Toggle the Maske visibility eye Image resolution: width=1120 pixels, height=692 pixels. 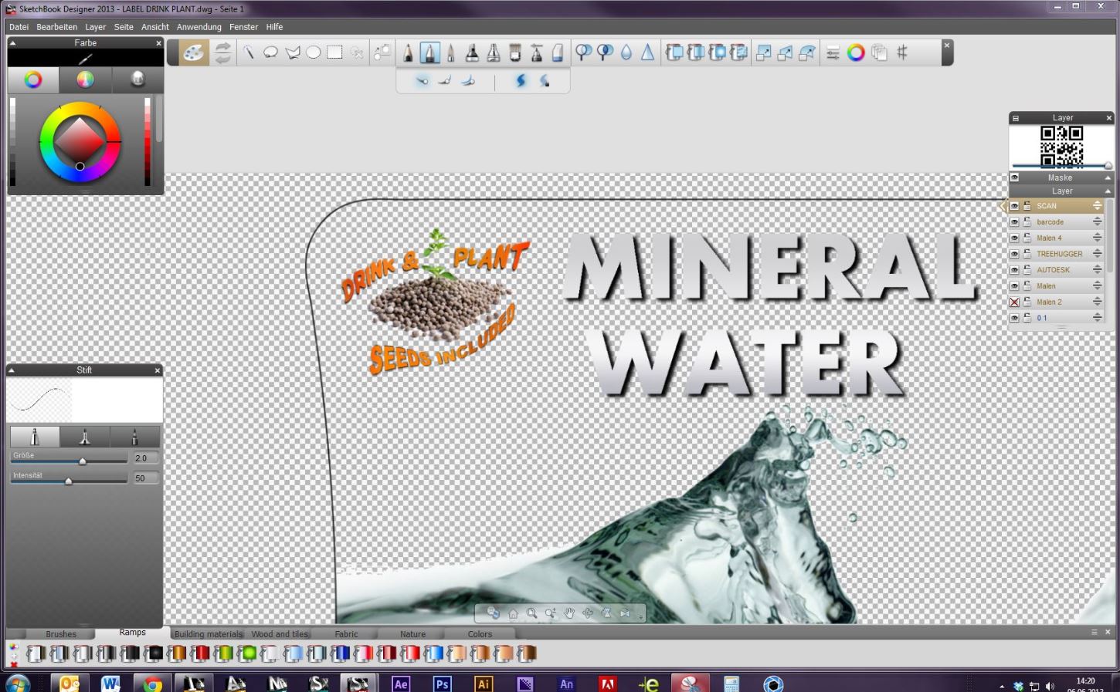click(1015, 177)
